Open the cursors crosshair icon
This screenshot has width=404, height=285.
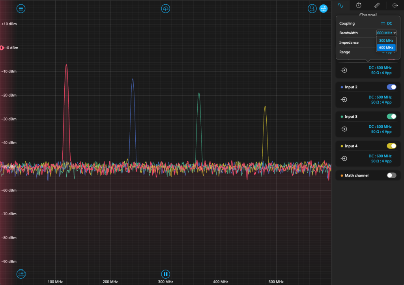pos(21,274)
